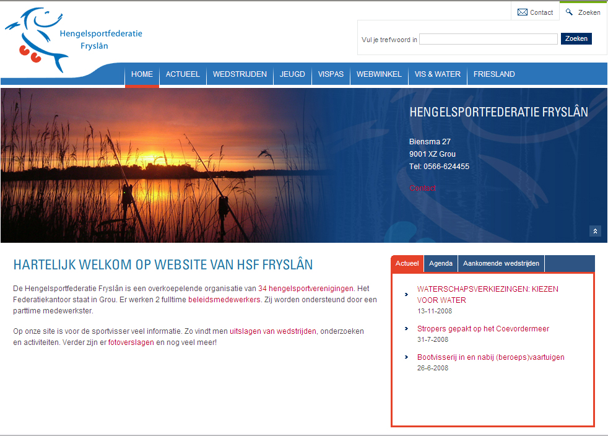Open the 34 hengelsportverenigingen link

coord(305,288)
